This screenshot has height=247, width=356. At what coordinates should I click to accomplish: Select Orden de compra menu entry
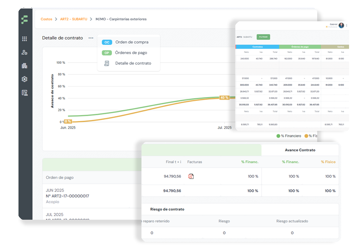[x=131, y=42]
